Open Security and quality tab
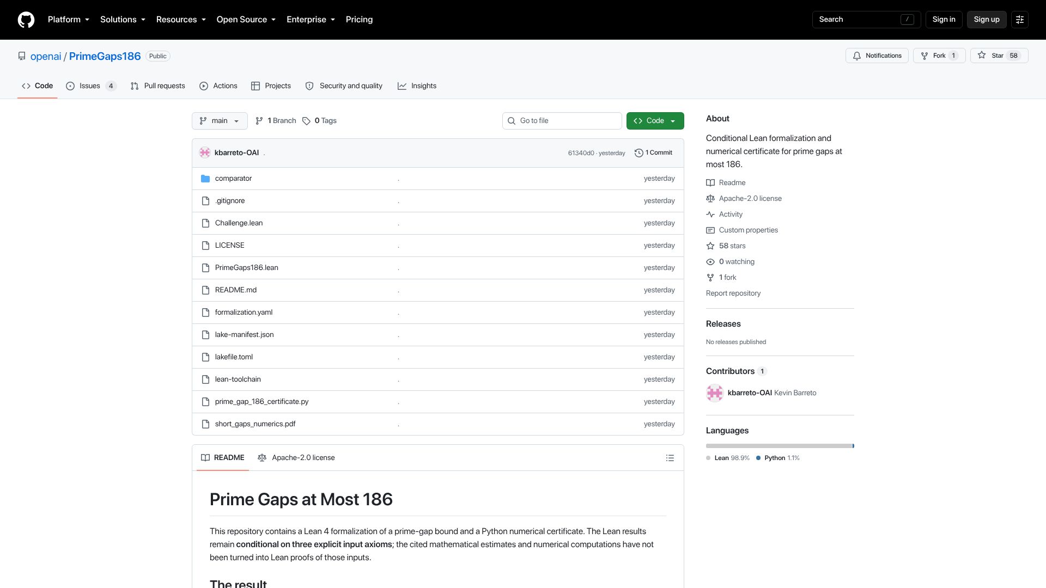The image size is (1046, 588). [x=344, y=86]
